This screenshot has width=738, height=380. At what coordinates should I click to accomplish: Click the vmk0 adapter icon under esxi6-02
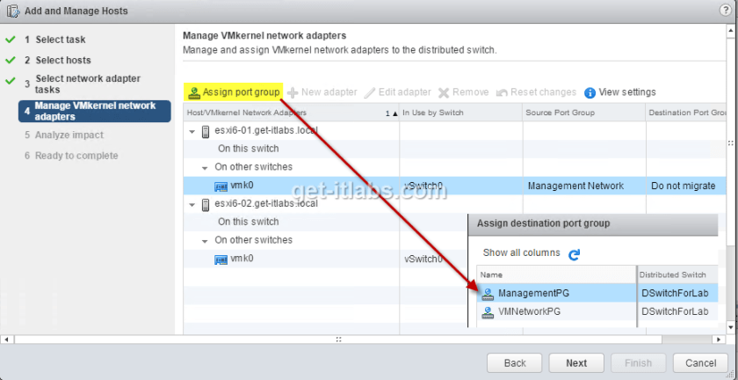pos(221,259)
